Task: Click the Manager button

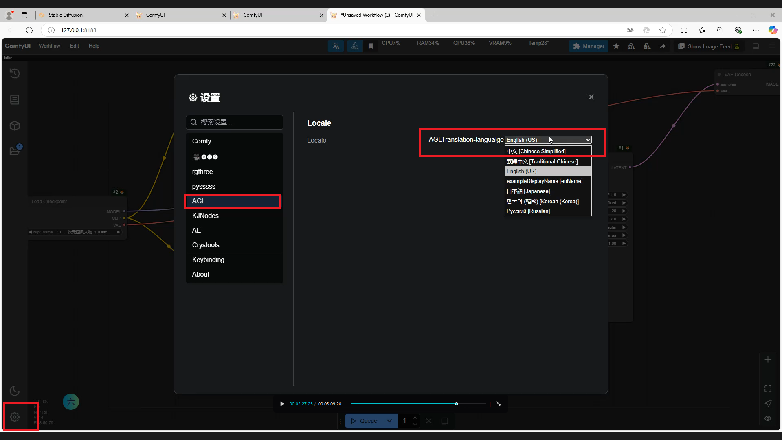Action: tap(589, 46)
